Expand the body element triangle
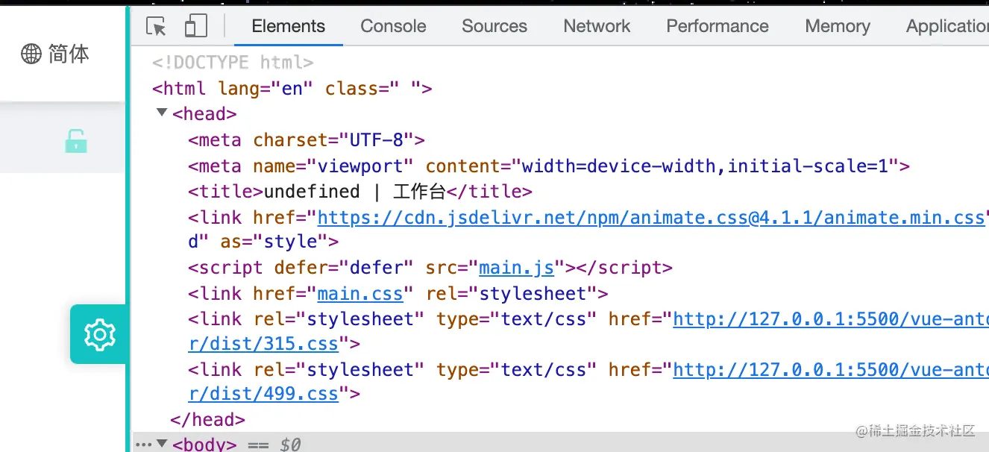Image resolution: width=989 pixels, height=452 pixels. (x=162, y=444)
